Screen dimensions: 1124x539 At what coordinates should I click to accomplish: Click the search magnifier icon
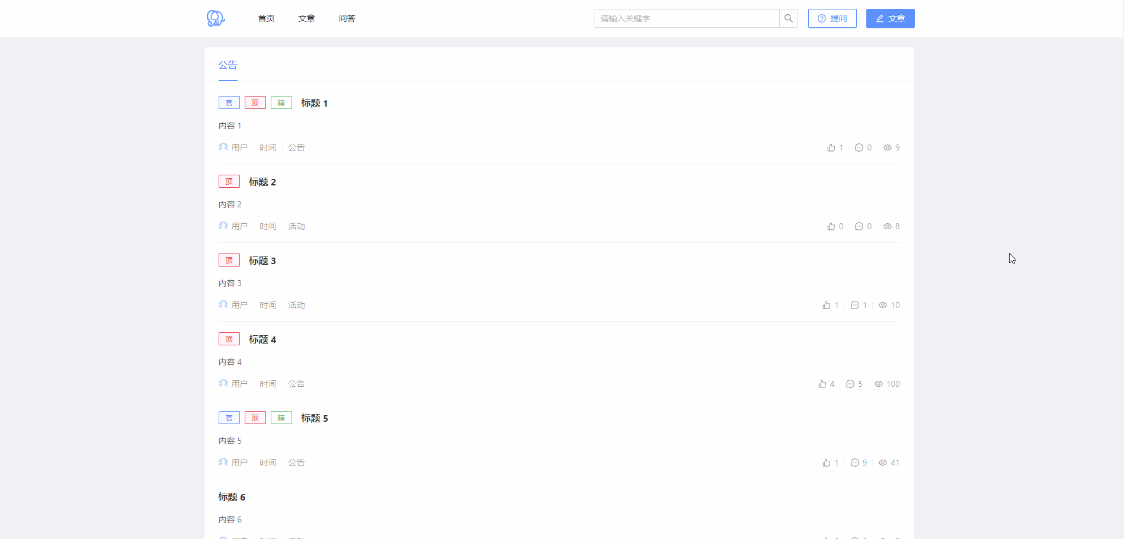[789, 18]
